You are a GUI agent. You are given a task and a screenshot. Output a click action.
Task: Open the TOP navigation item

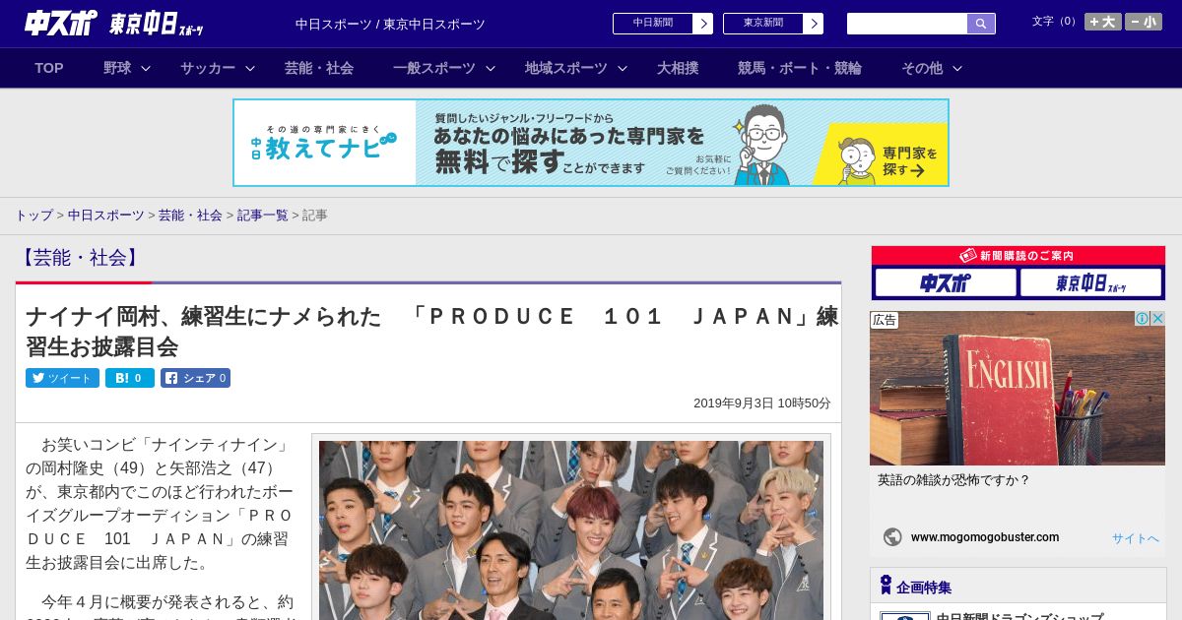[49, 68]
